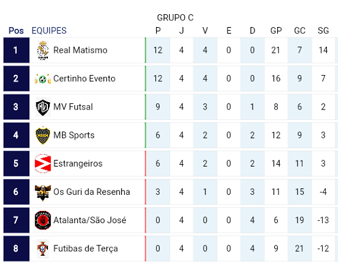
Task: Click the Estrangeiros red logo
Action: click(43, 164)
